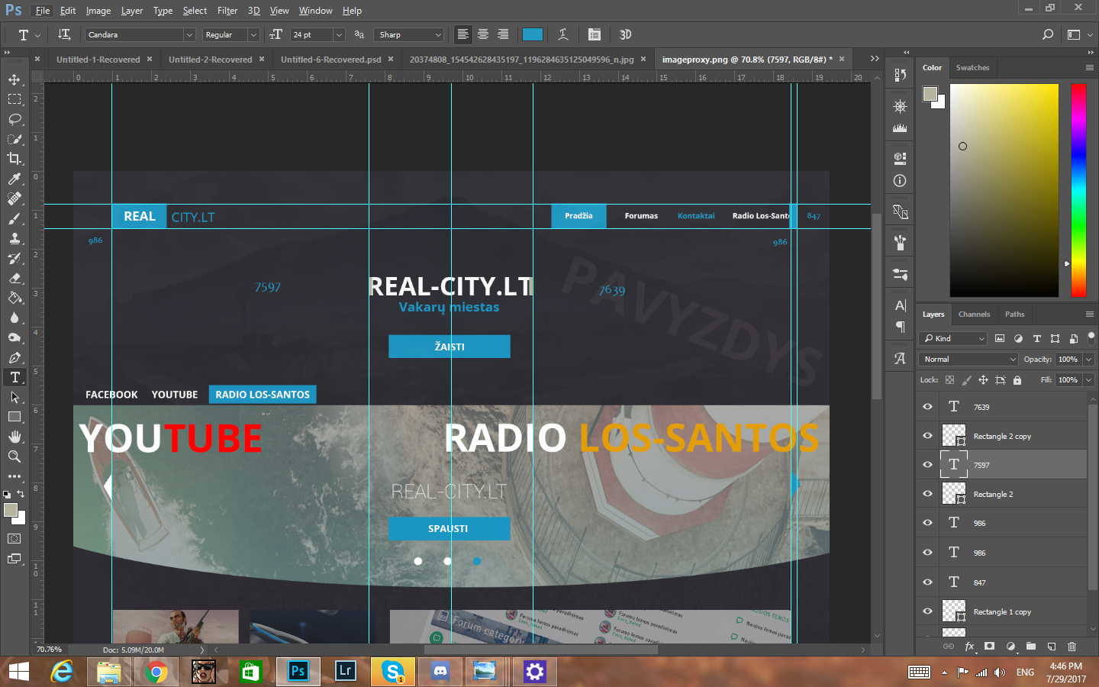Click the Search magnifier icon
1099x687 pixels.
tap(1048, 34)
